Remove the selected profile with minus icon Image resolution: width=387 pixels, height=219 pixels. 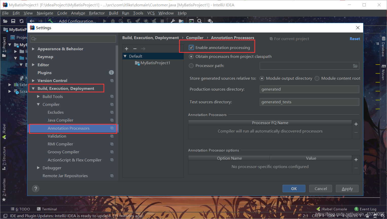pyautogui.click(x=135, y=48)
